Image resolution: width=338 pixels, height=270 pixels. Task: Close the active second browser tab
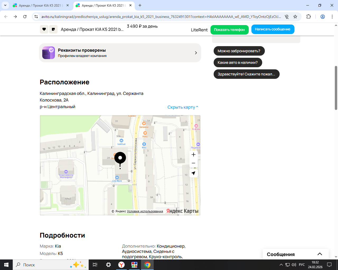pos(130,5)
